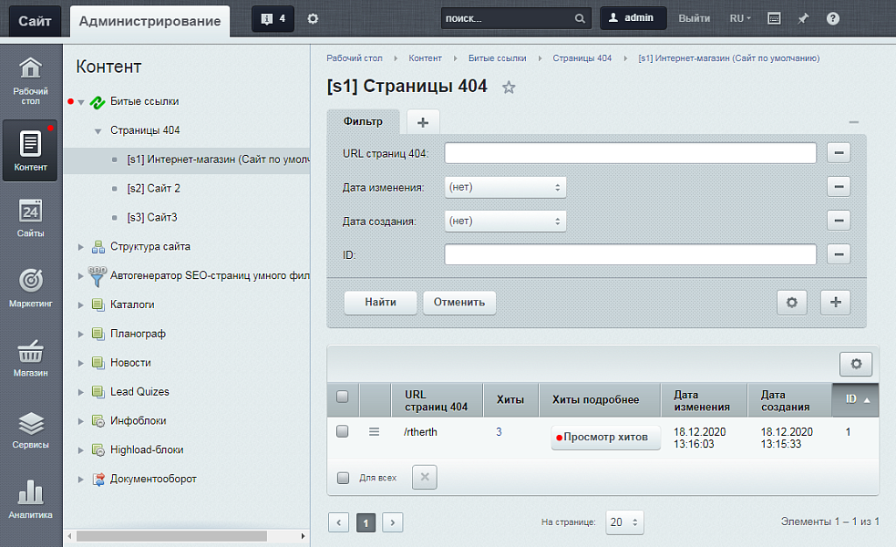Open the Сервисы sidebar section
Screen dimensions: 896x547
click(x=31, y=430)
